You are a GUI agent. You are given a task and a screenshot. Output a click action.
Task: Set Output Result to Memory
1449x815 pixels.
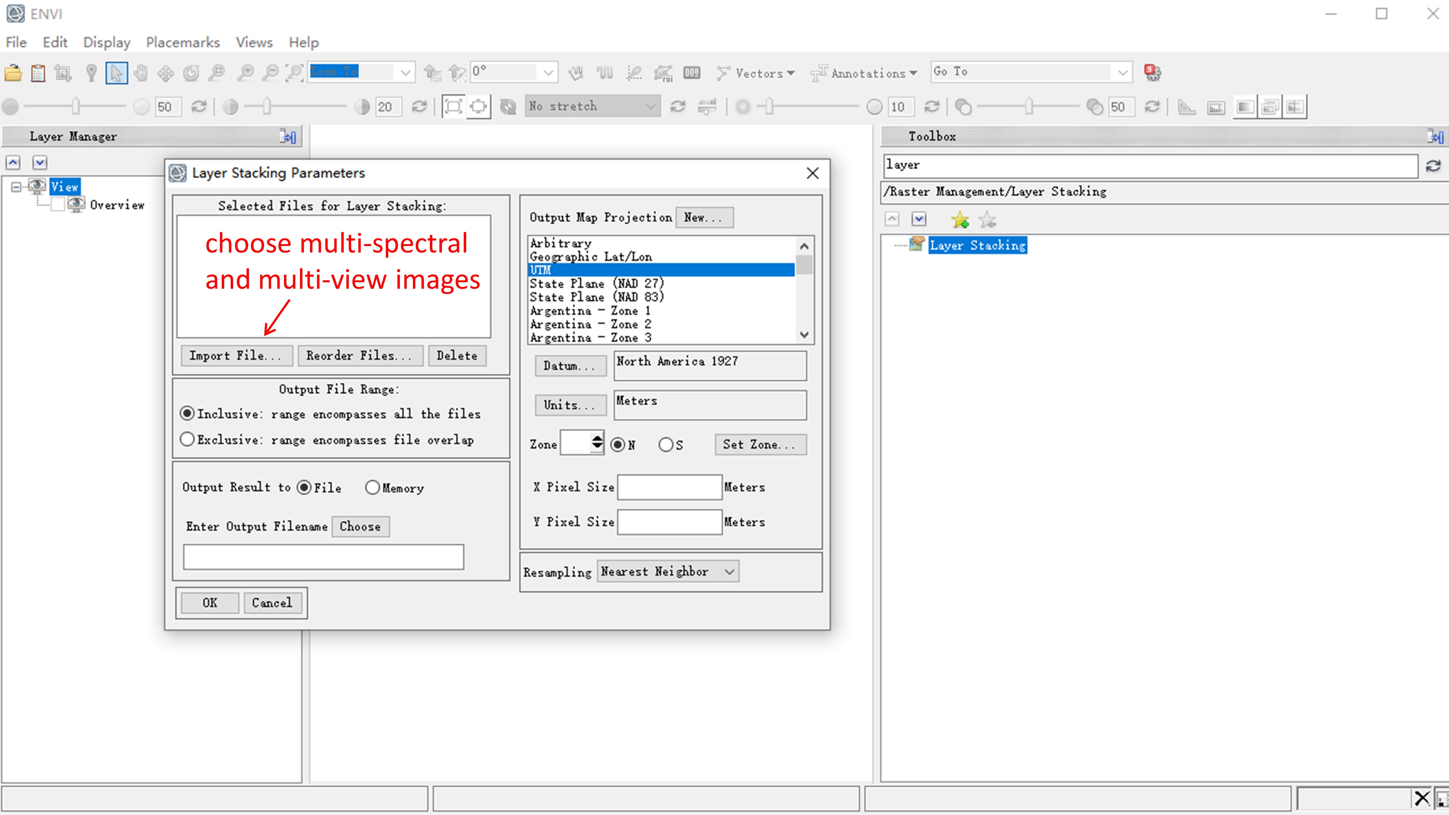click(x=372, y=488)
